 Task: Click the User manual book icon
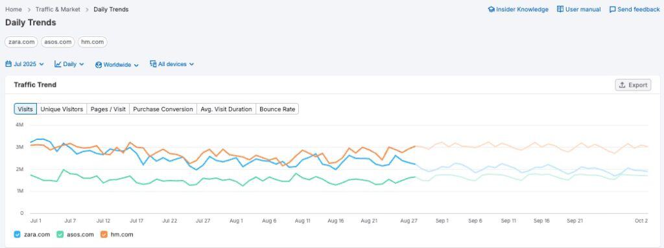click(x=560, y=9)
